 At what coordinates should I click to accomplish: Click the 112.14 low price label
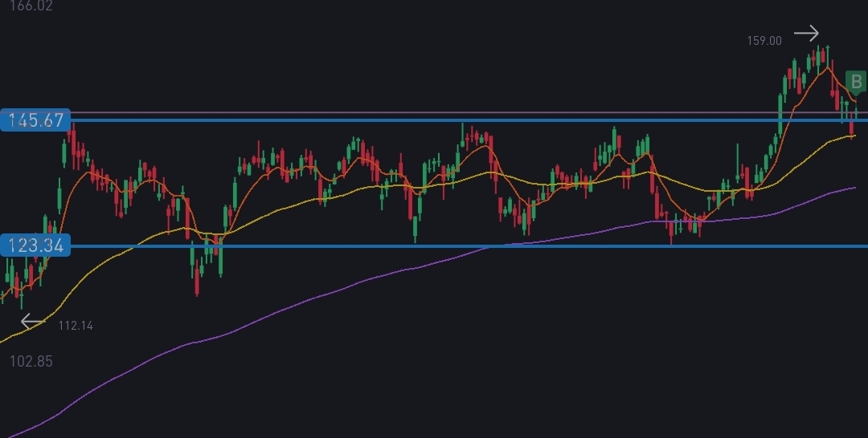[76, 326]
